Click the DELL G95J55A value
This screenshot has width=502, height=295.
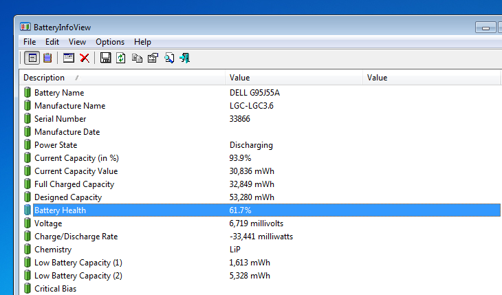(x=254, y=93)
